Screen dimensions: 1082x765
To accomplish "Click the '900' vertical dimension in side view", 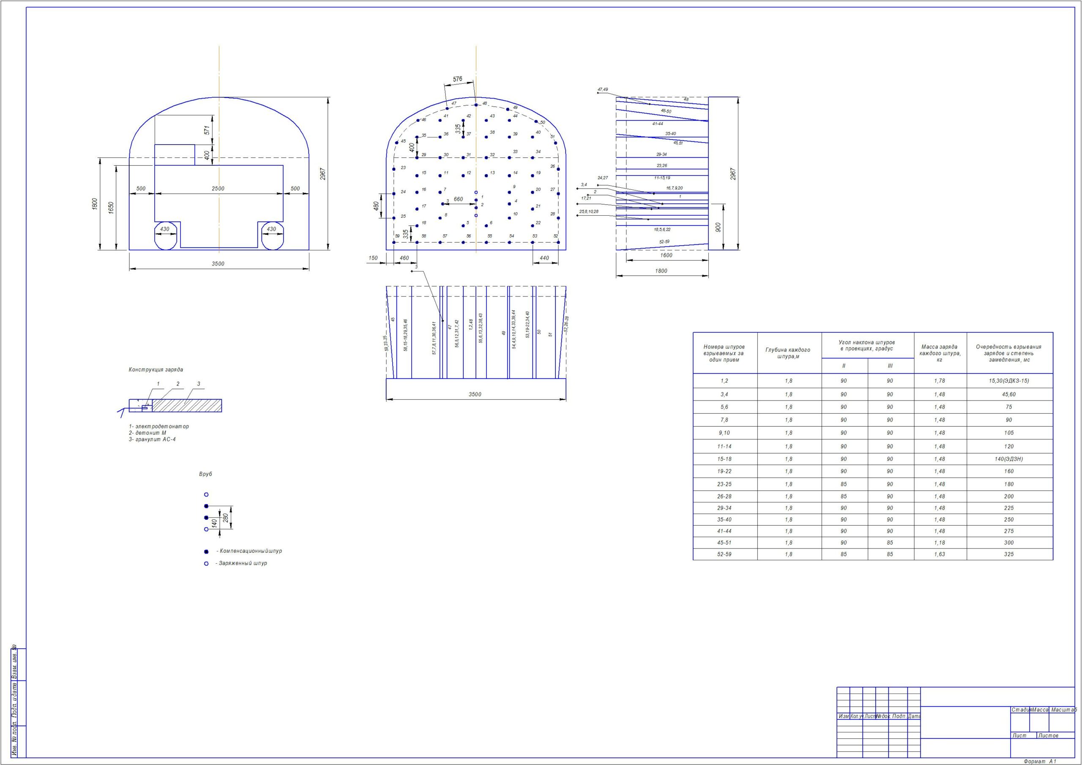I will (718, 228).
